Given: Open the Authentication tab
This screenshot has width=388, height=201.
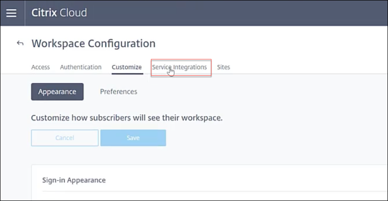Looking at the screenshot, I should click(81, 67).
